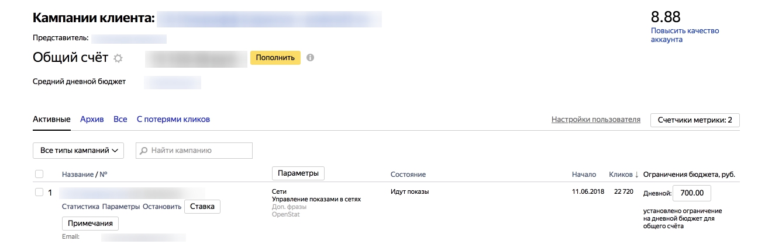Click the search magnifier icon
758x244 pixels.
pos(144,151)
